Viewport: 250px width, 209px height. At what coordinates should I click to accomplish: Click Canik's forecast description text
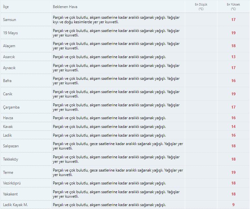116,94
